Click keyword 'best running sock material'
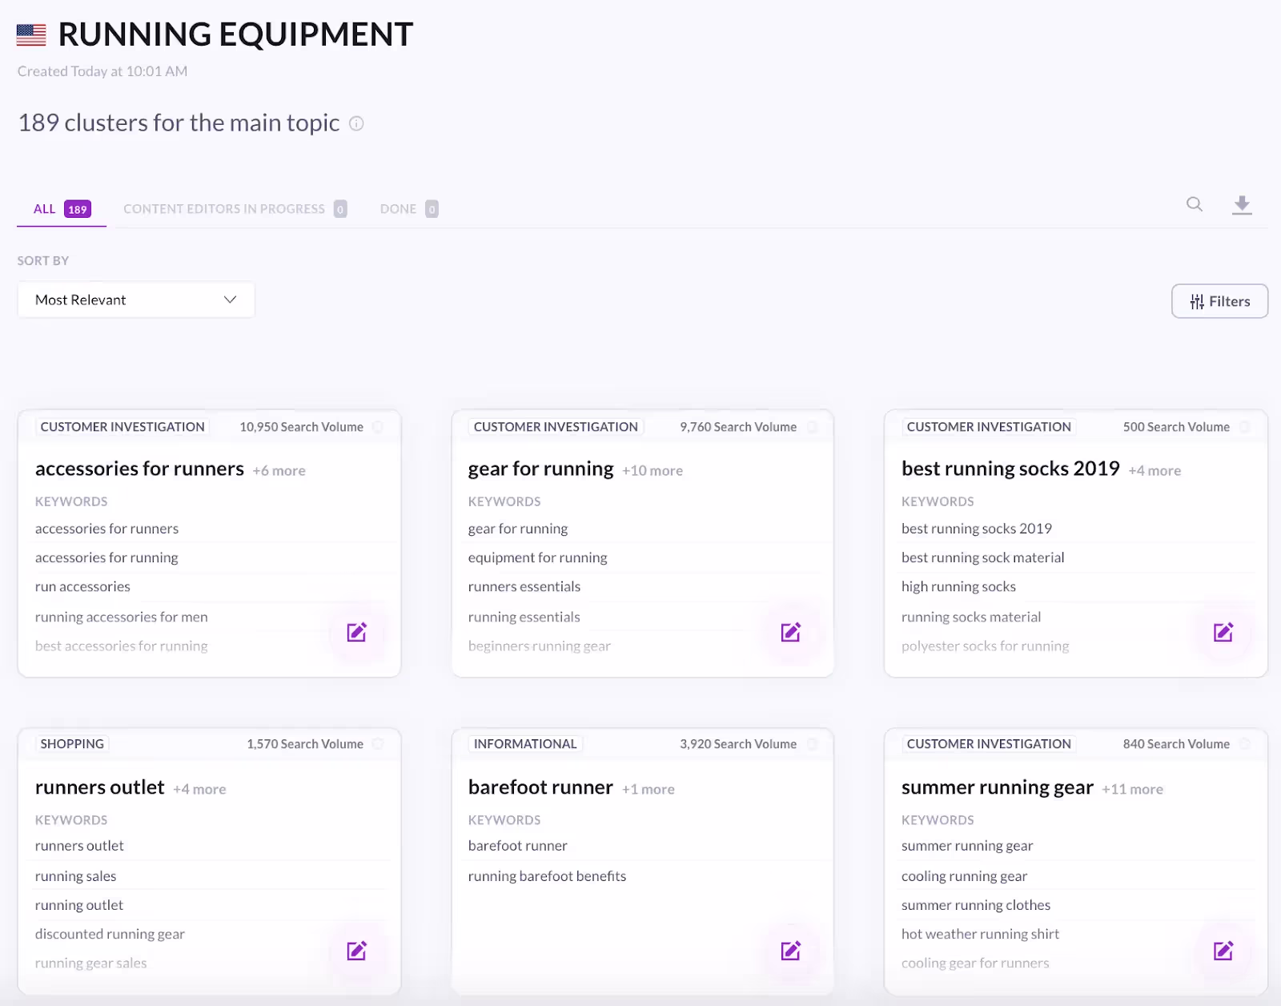Image resolution: width=1281 pixels, height=1006 pixels. 982,557
